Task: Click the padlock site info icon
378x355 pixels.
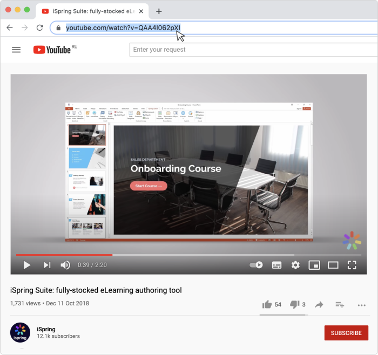Action: point(58,28)
